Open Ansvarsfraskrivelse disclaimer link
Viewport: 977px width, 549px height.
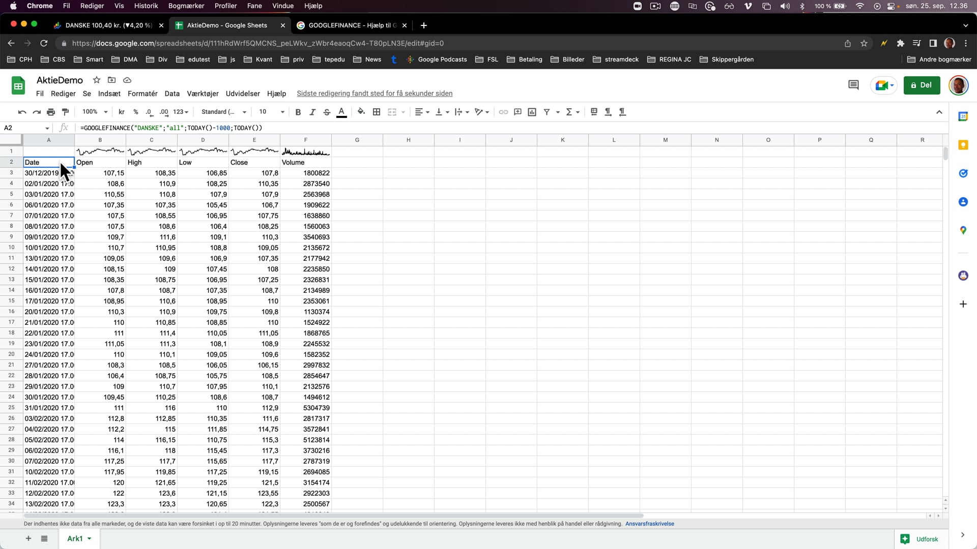click(649, 524)
